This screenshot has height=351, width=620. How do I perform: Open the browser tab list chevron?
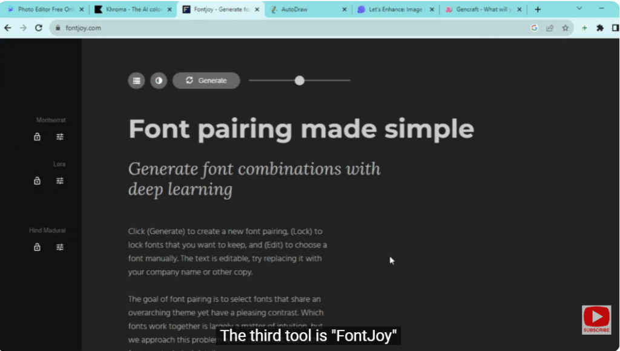[x=578, y=9]
